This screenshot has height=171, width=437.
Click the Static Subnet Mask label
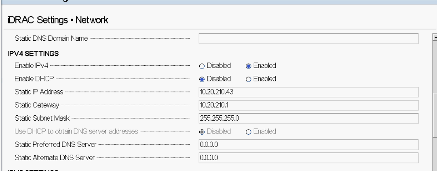point(42,118)
